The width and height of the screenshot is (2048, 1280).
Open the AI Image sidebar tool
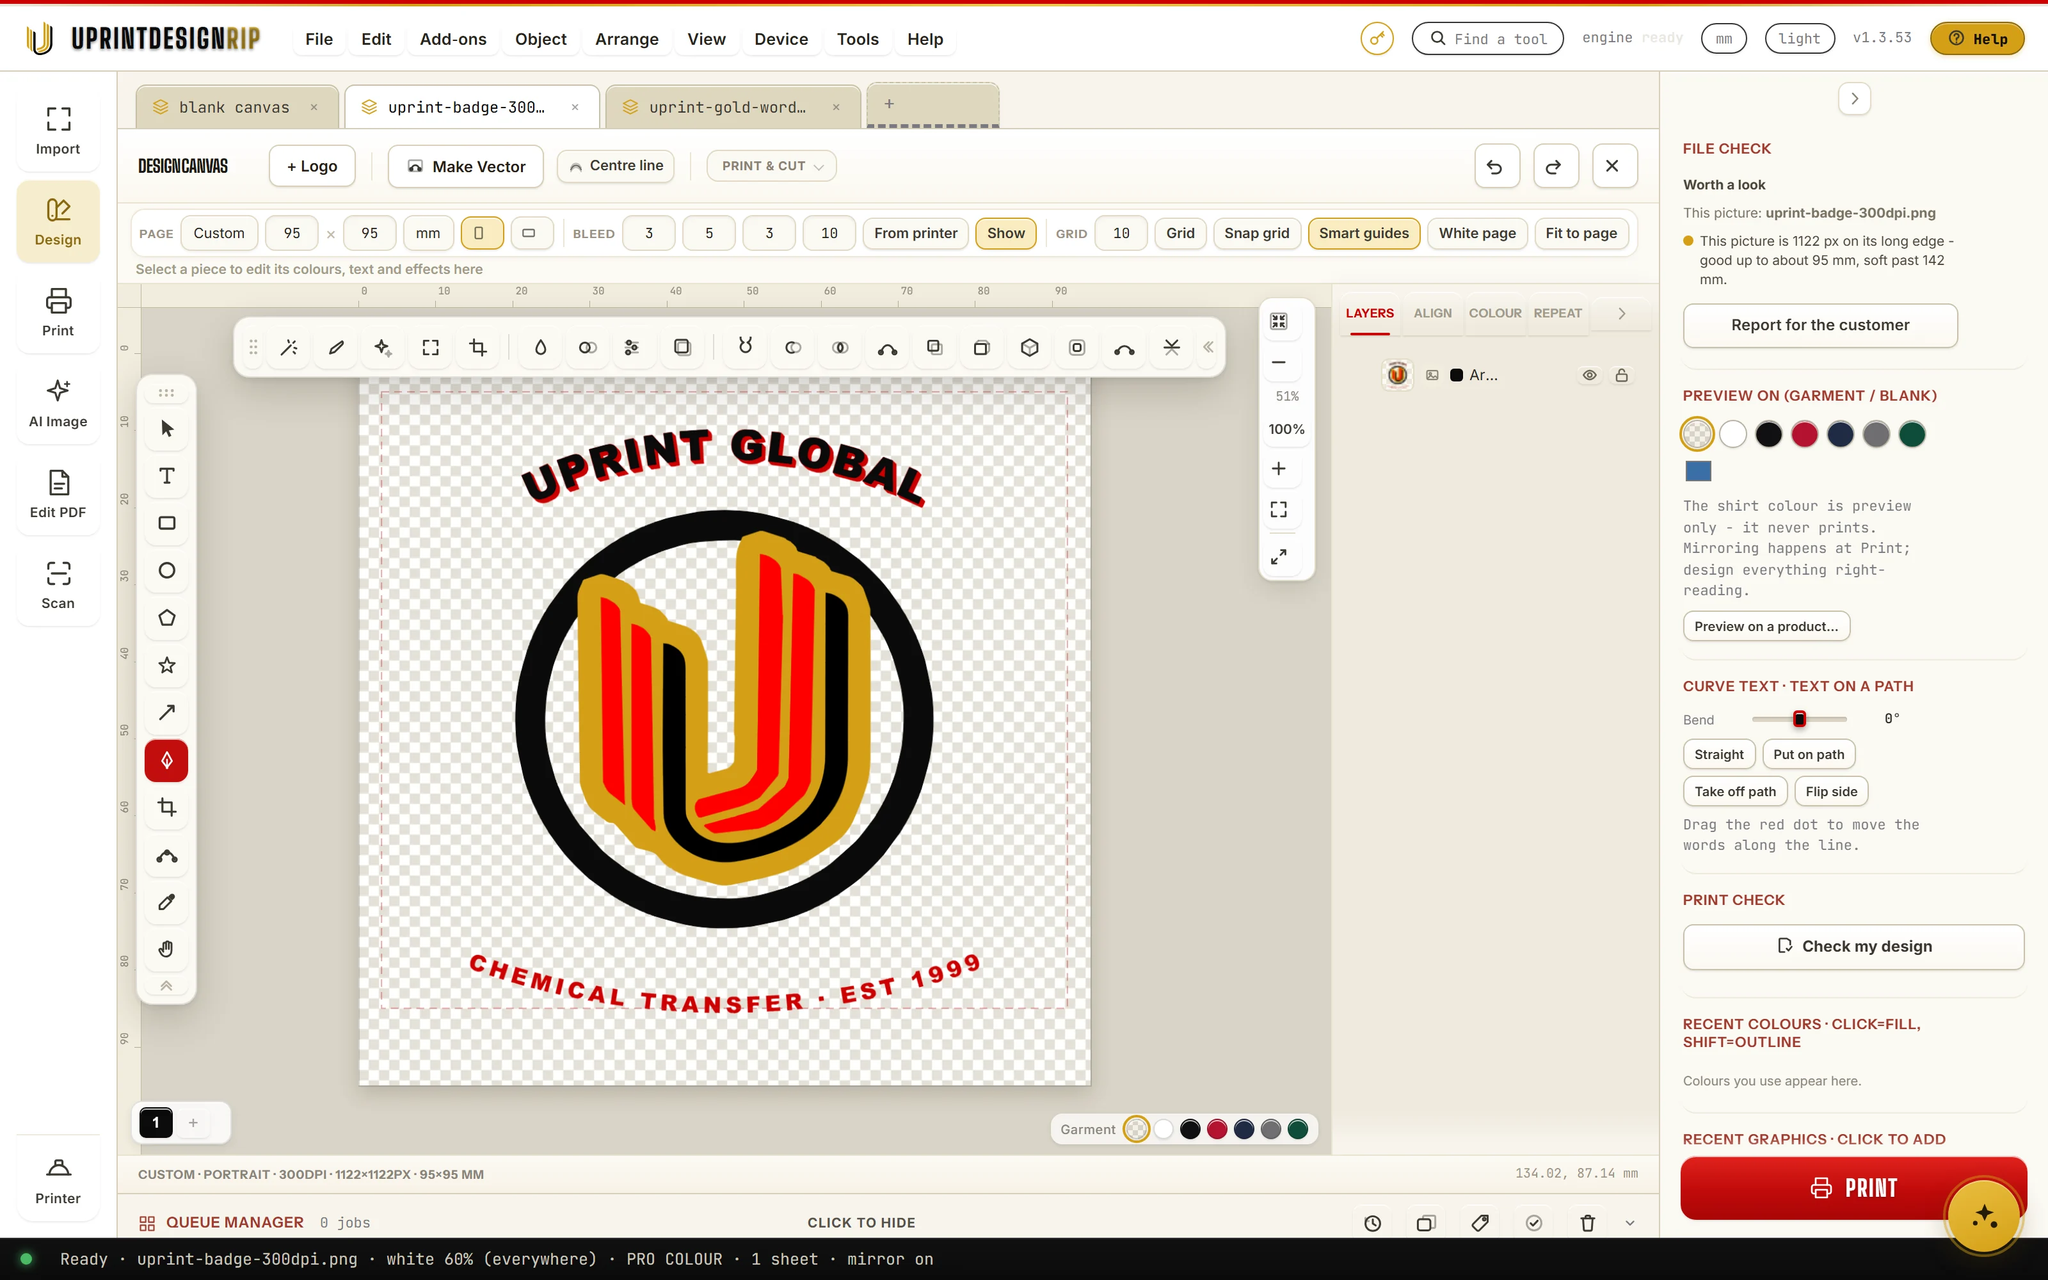[x=58, y=404]
